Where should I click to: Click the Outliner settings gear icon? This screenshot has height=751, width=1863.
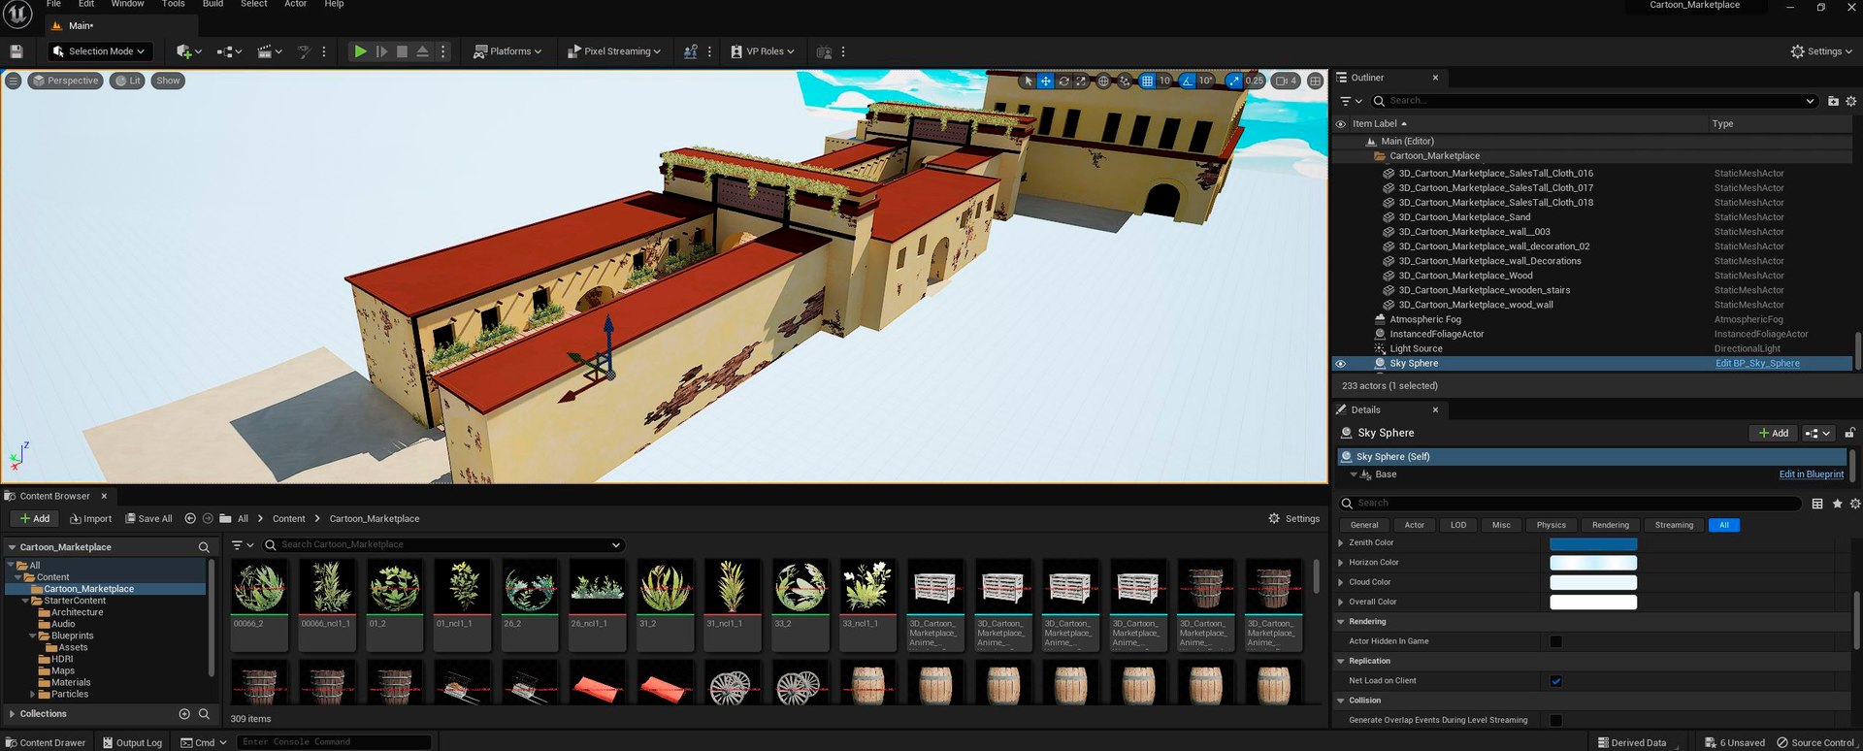point(1850,101)
